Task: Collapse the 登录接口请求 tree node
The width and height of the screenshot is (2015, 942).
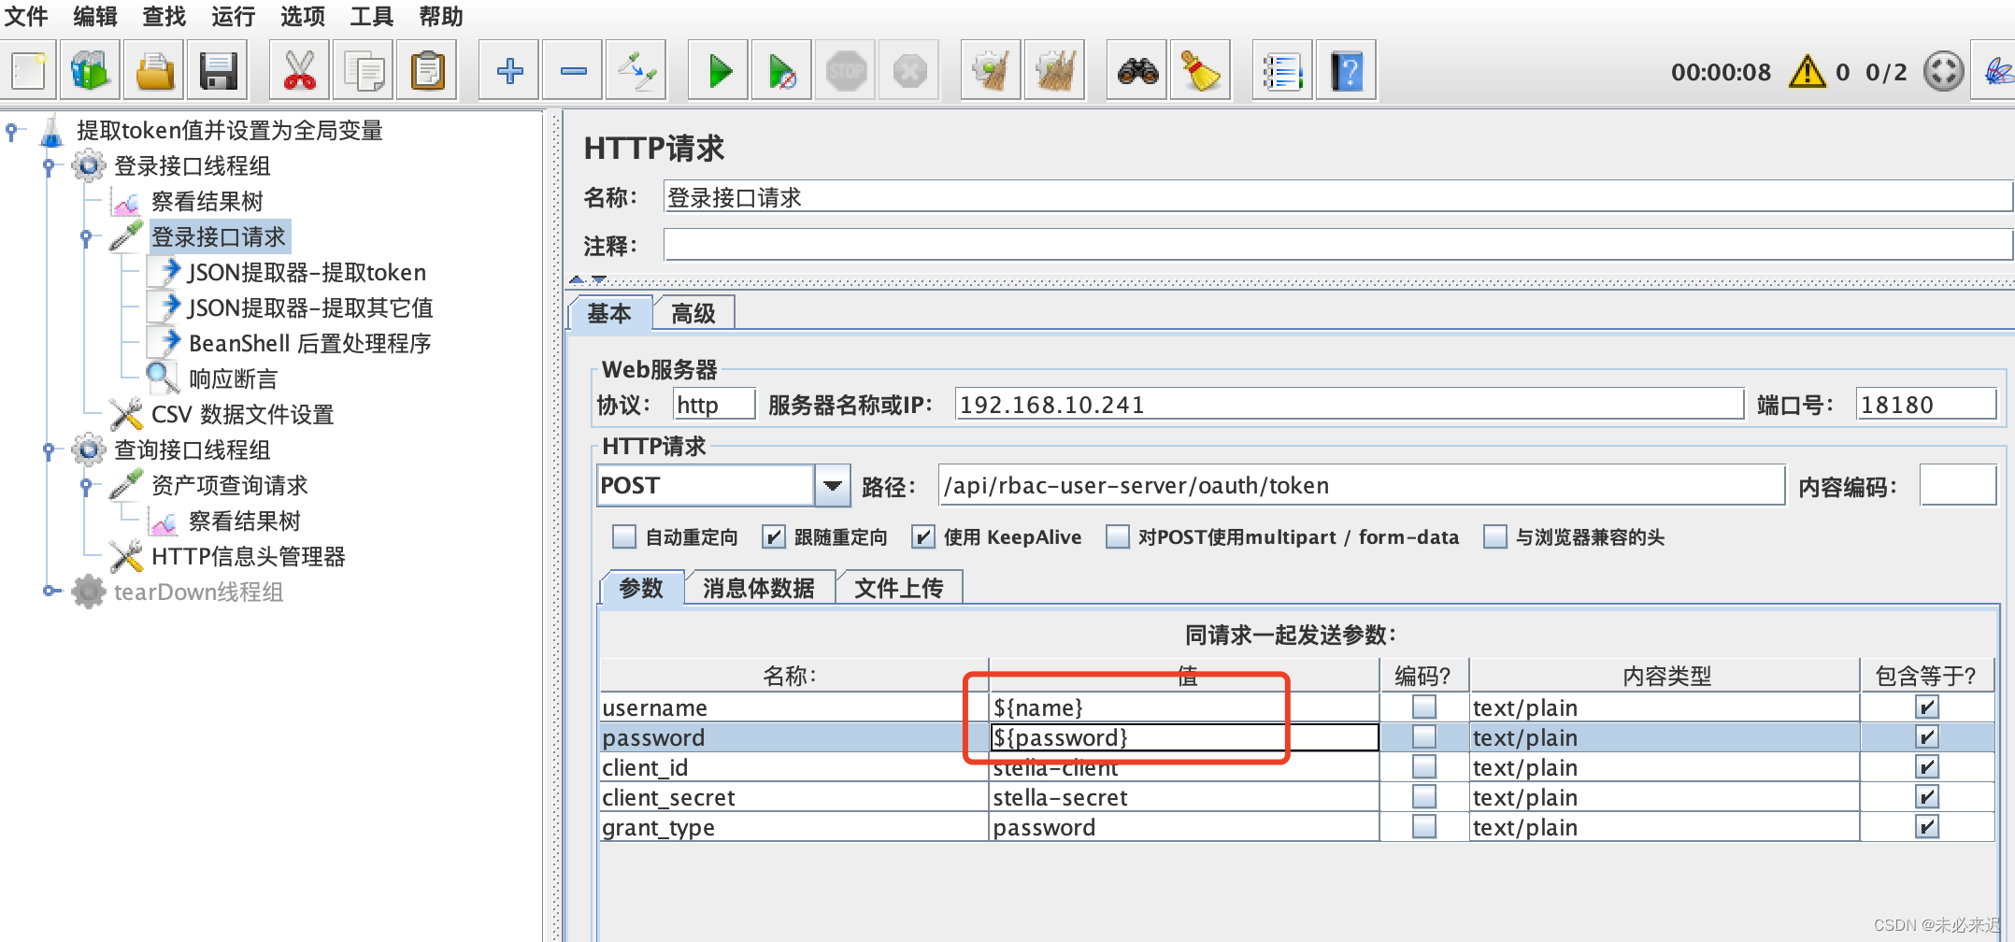Action: coord(87,236)
